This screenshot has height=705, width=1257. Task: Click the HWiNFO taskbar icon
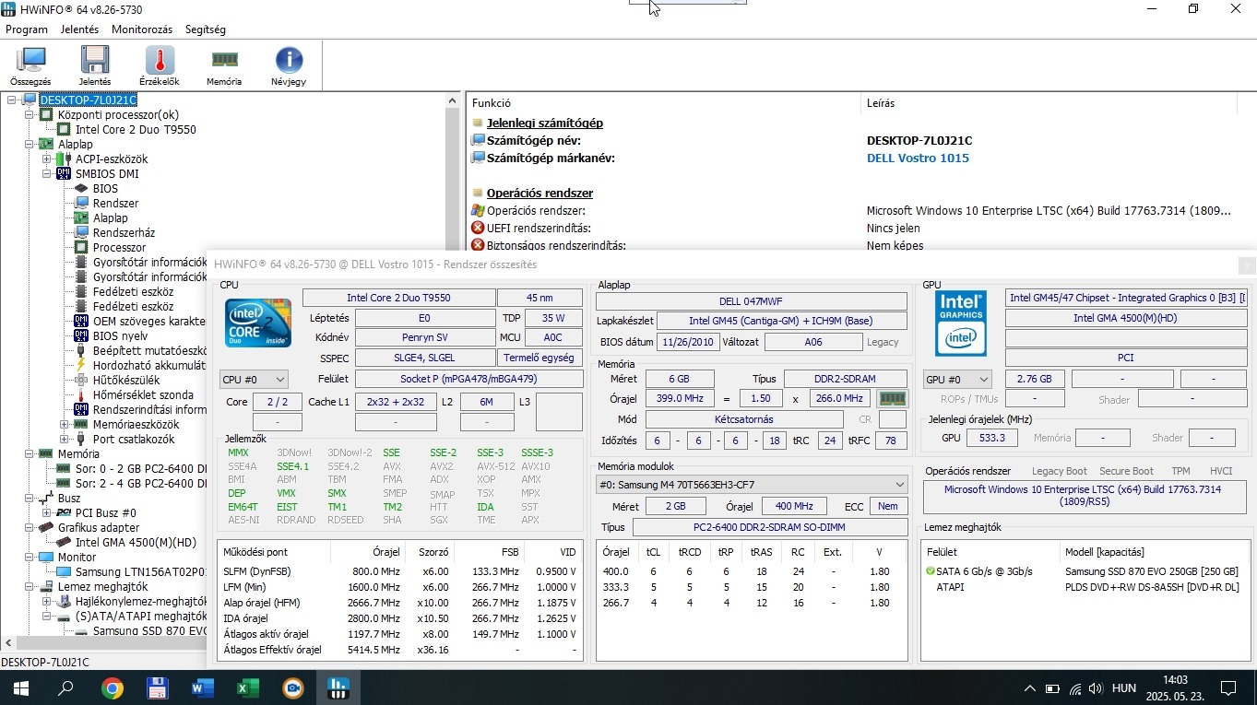[338, 688]
